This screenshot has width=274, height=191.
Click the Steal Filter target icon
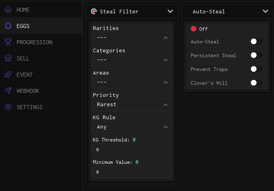point(94,11)
